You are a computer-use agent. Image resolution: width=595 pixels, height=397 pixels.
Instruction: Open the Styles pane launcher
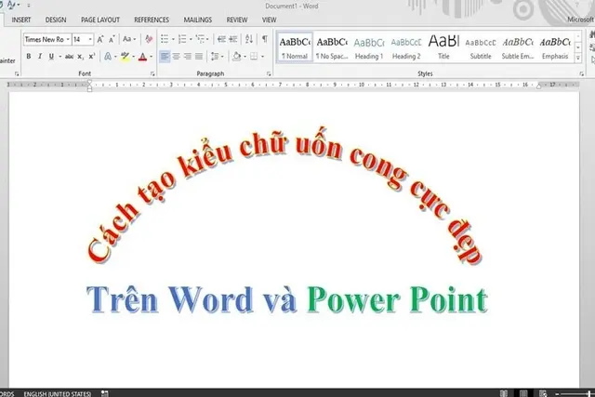tap(581, 74)
